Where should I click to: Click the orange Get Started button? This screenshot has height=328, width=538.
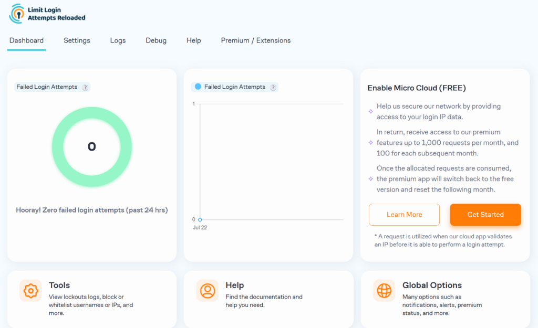[x=485, y=215]
